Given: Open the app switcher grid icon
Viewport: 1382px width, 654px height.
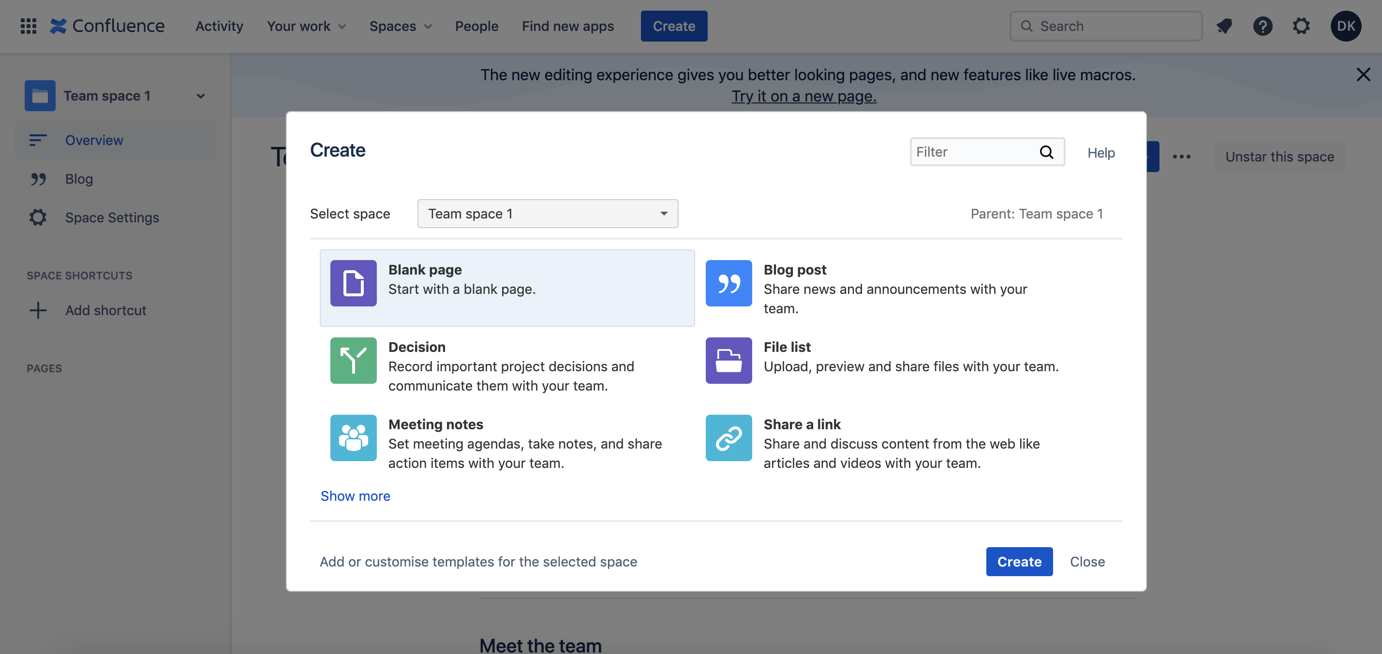Looking at the screenshot, I should coord(28,26).
